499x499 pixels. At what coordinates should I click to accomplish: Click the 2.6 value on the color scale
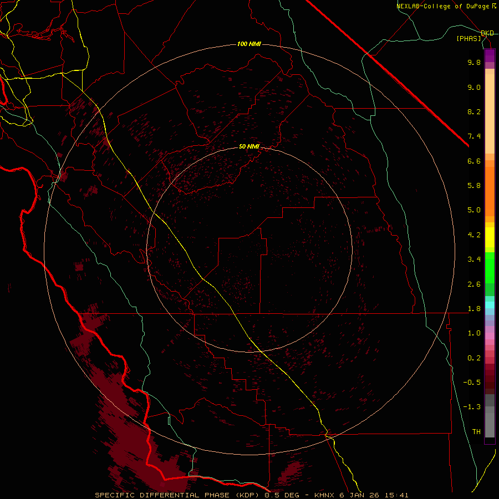[474, 284]
